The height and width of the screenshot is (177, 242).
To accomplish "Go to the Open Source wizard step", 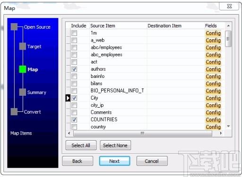I will (37, 27).
